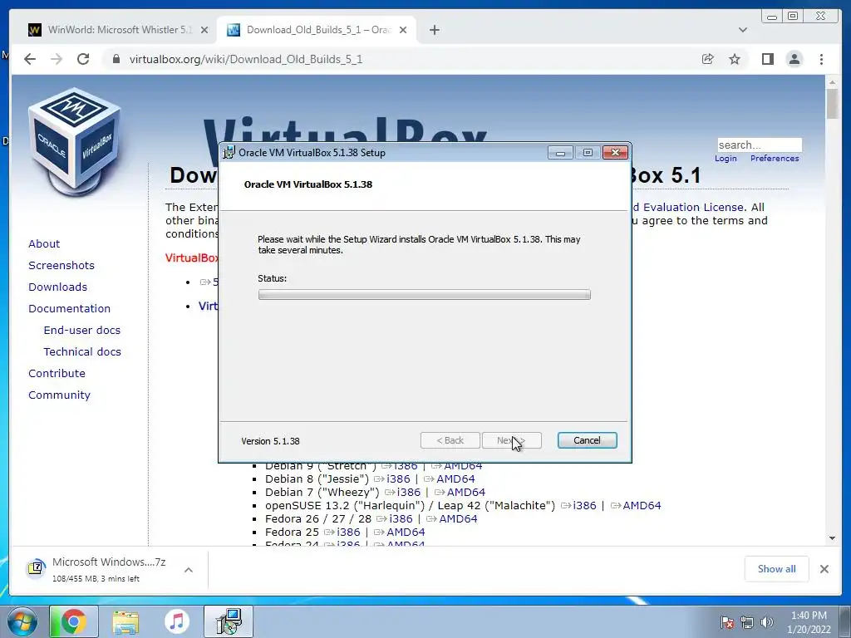
Task: Expand the download item options chevron
Action: (189, 570)
